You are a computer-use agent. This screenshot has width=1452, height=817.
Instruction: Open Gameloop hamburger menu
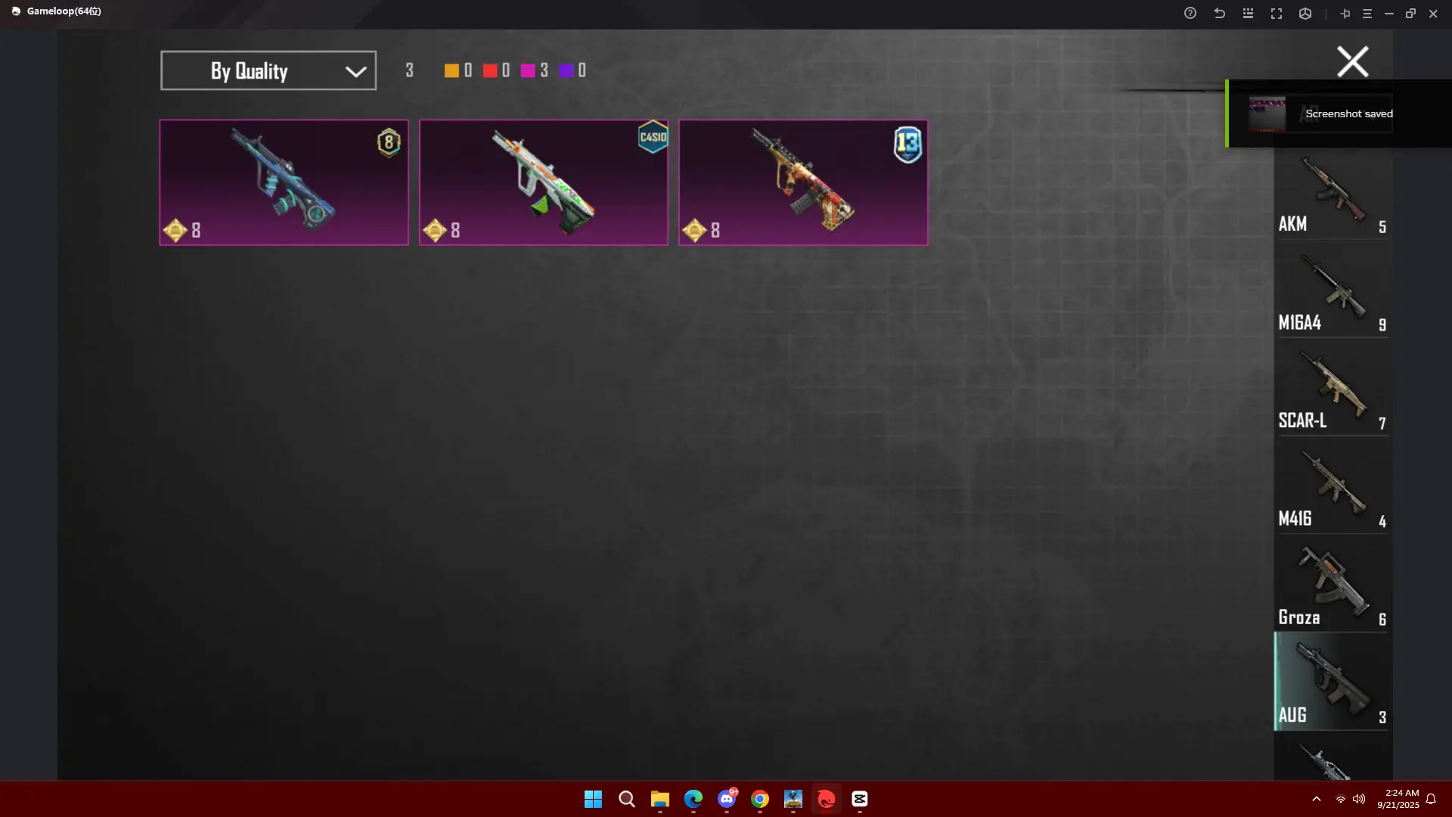(1367, 14)
